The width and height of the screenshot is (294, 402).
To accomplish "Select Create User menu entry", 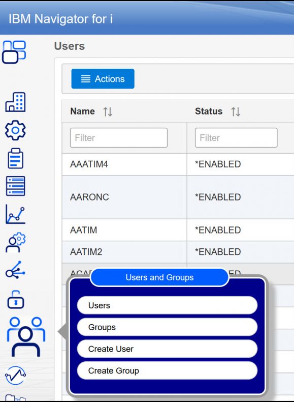I will click(167, 349).
